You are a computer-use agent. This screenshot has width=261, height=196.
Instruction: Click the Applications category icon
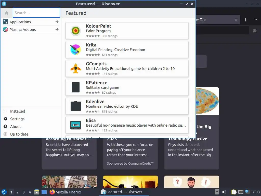tap(5, 22)
